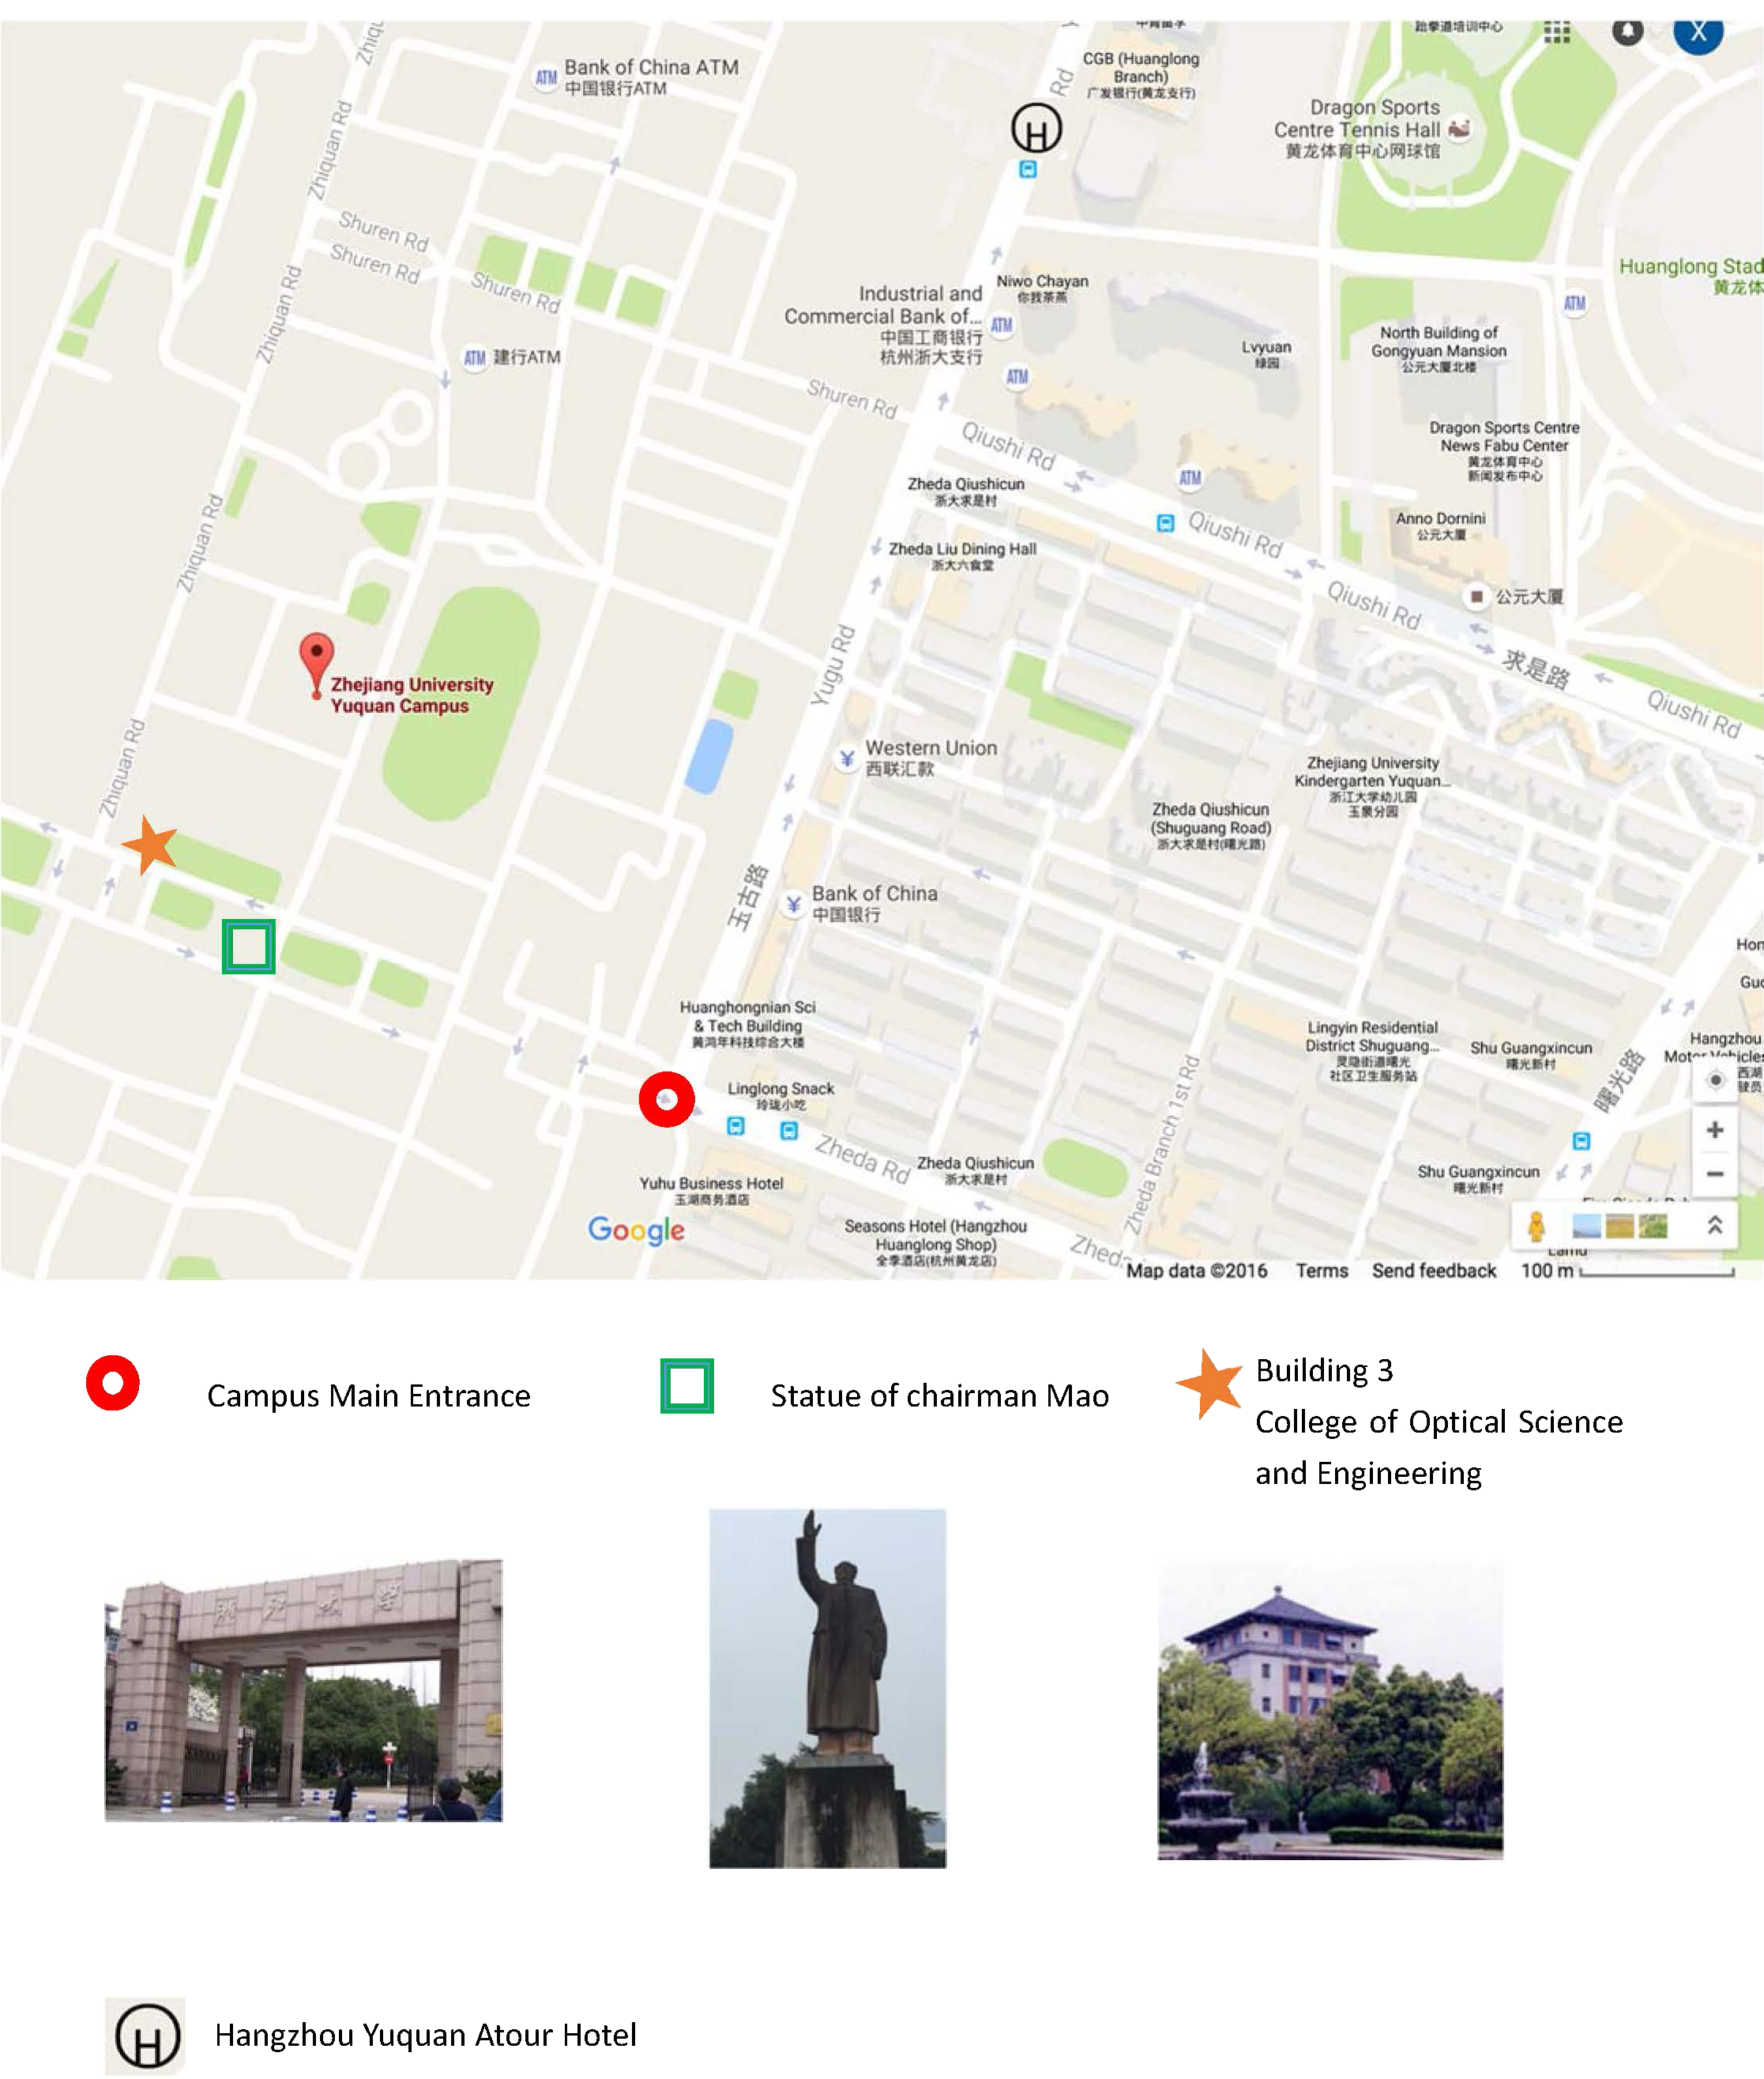Click the Huanglong Stadium label
This screenshot has width=1764, height=2079.
[1692, 276]
